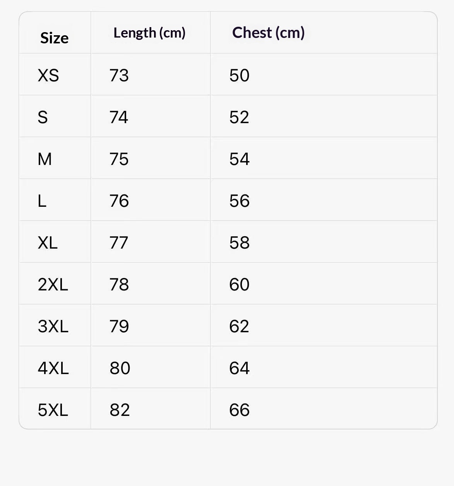Image resolution: width=454 pixels, height=486 pixels.
Task: Select the 2XL size row label
Action: 53,284
